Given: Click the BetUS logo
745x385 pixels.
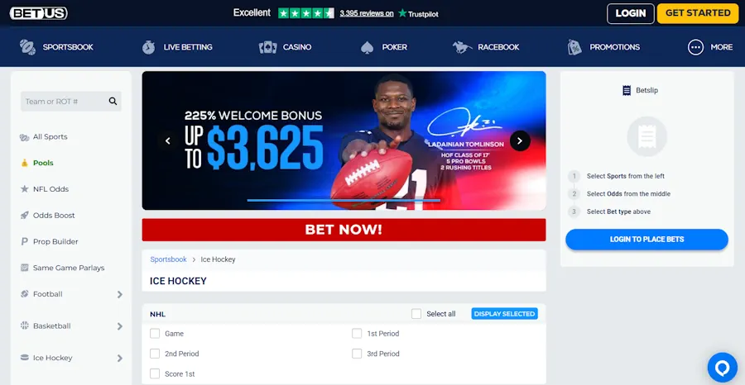Looking at the screenshot, I should click(x=38, y=13).
